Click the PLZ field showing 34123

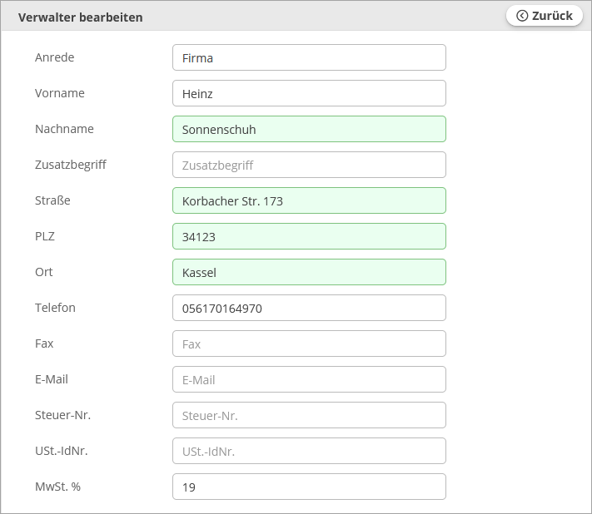click(308, 237)
